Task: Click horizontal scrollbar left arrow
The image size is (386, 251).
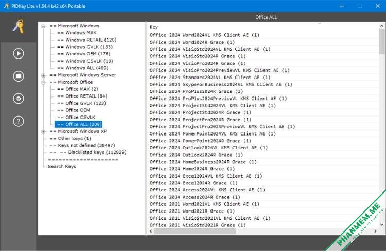Action: point(151,231)
